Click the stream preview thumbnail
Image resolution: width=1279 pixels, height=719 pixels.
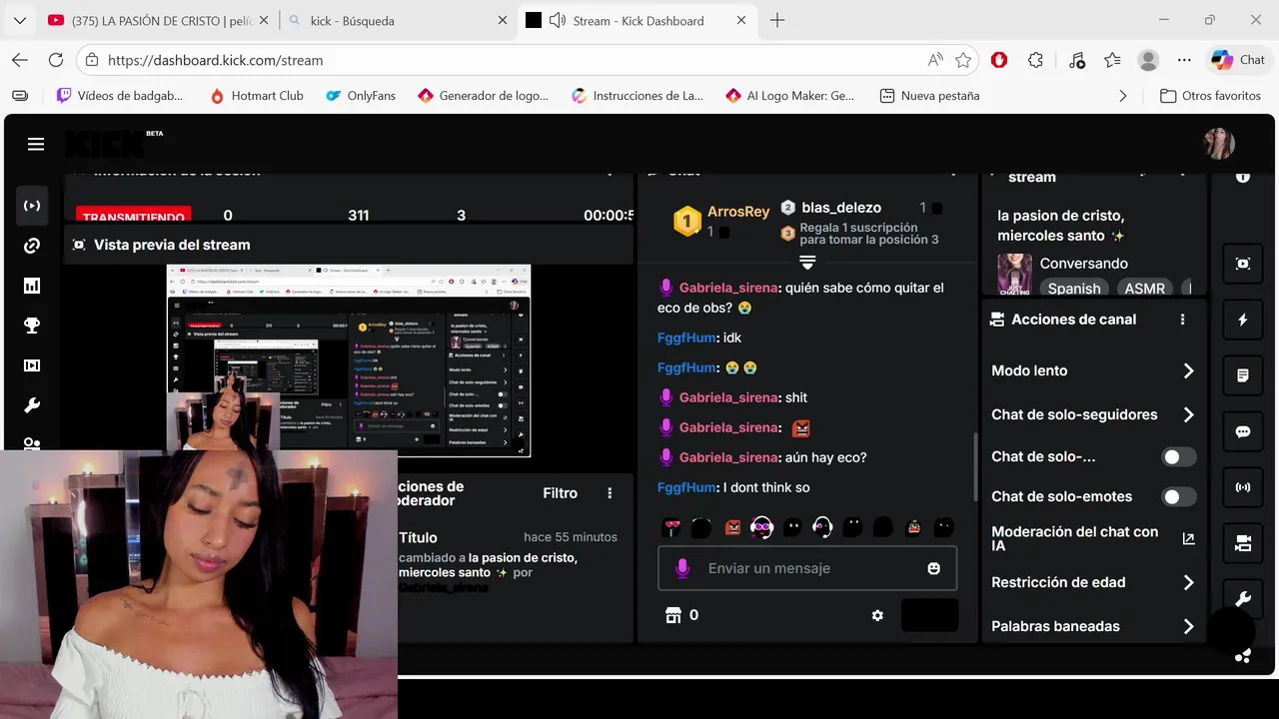(x=349, y=360)
